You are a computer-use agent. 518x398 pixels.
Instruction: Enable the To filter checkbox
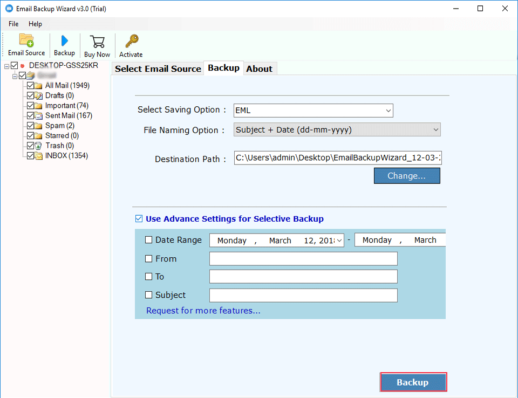[149, 277]
